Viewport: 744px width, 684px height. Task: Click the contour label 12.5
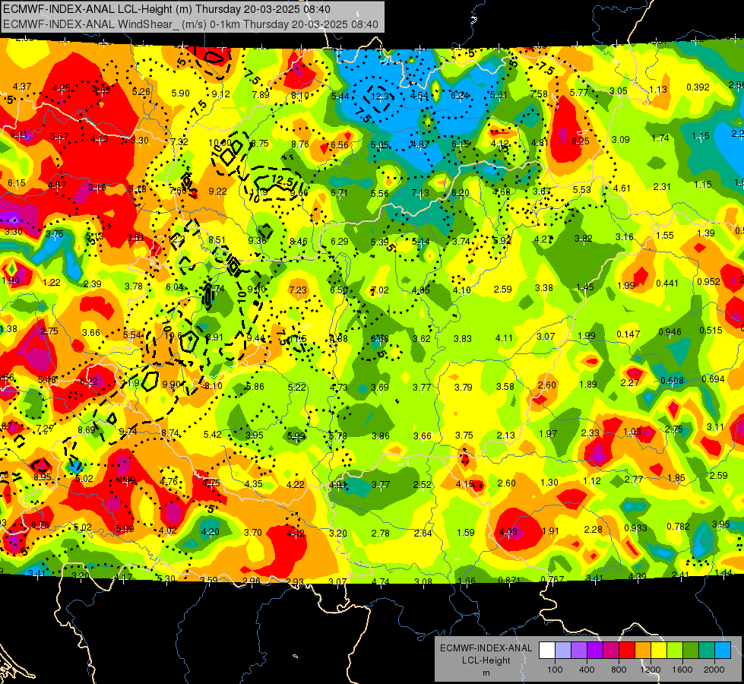[x=283, y=180]
